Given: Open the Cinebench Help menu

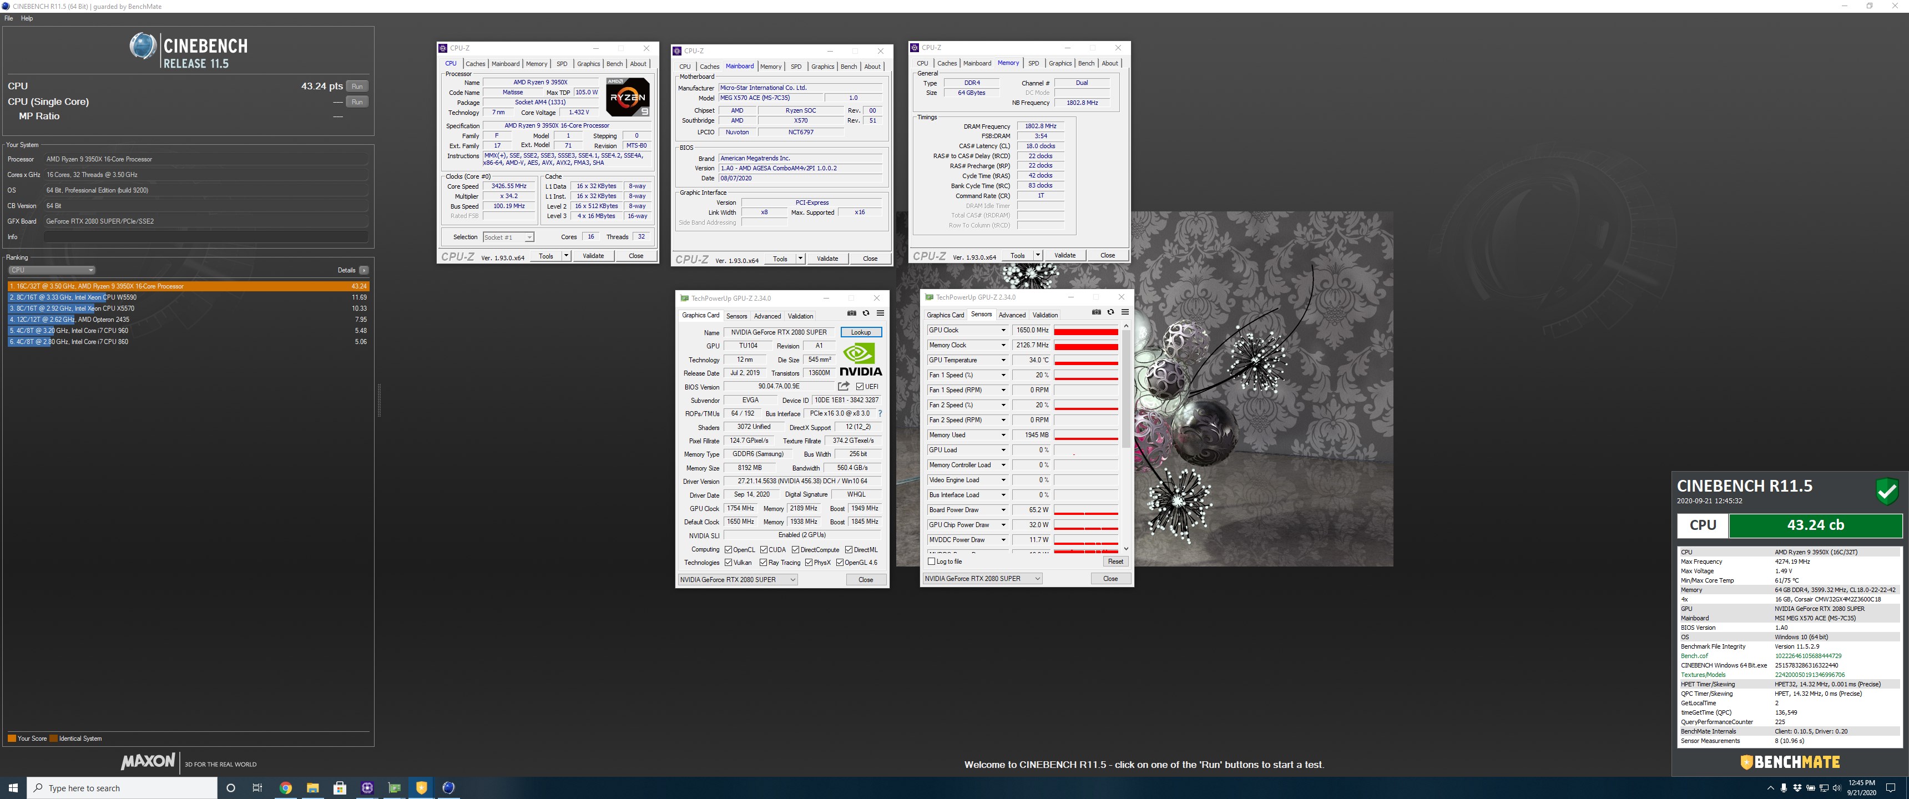Looking at the screenshot, I should coord(27,18).
